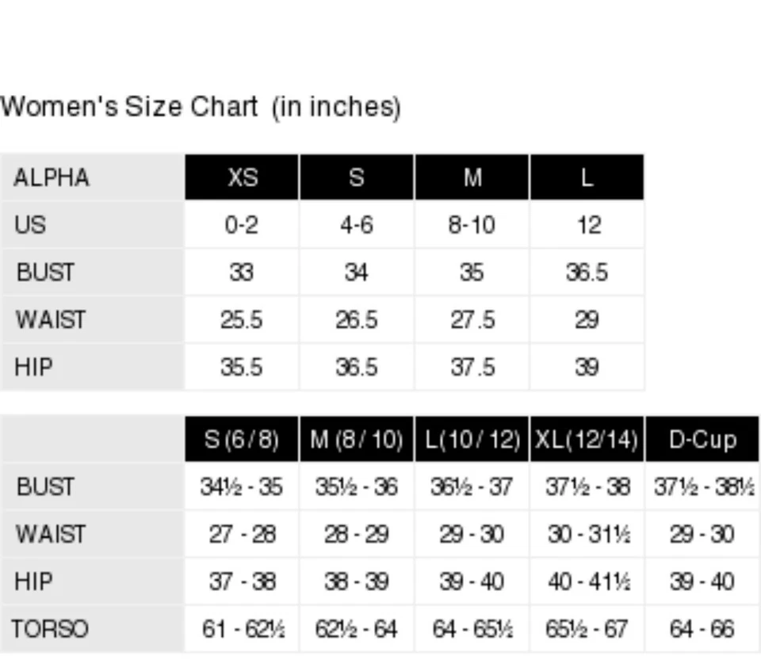
Task: Click the 8-10 US size cell
Action: [x=472, y=224]
